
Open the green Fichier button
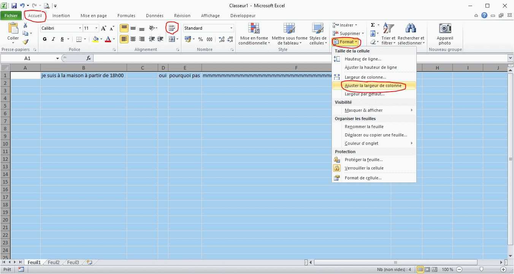[11, 16]
